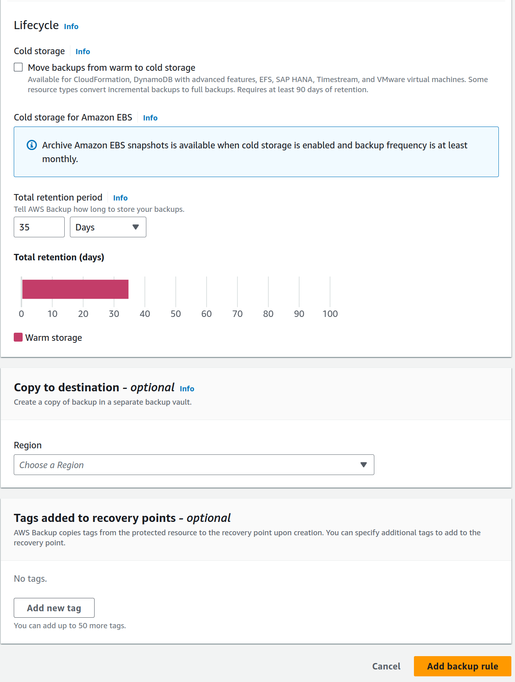The width and height of the screenshot is (515, 682).
Task: Expand the Choose a Region dropdown
Action: pyautogui.click(x=194, y=465)
